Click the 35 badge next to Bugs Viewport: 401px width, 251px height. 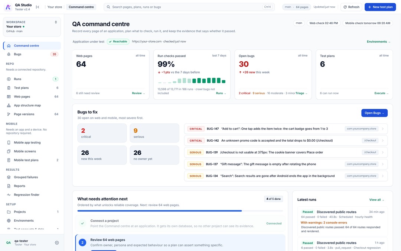click(x=54, y=54)
